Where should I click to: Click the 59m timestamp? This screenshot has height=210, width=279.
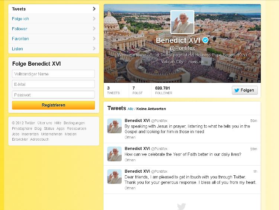coord(254,149)
